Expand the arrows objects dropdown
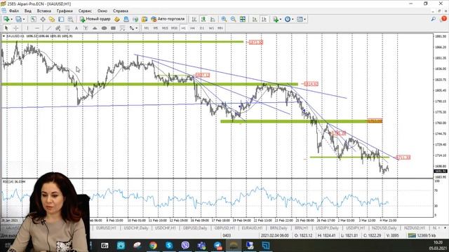 [137, 28]
